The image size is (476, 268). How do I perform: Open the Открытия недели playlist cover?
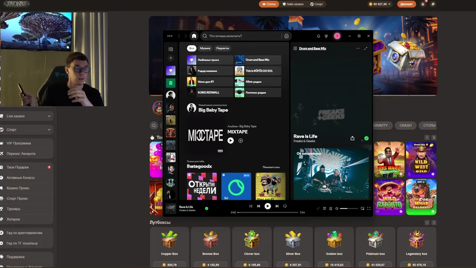(202, 186)
